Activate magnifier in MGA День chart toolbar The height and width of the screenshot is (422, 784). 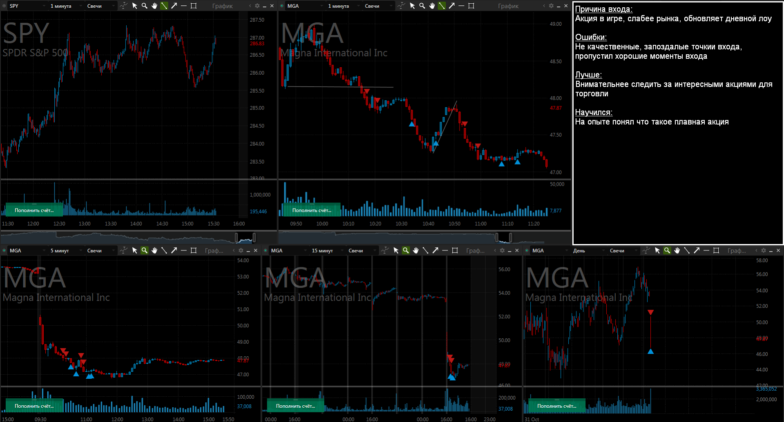[667, 250]
